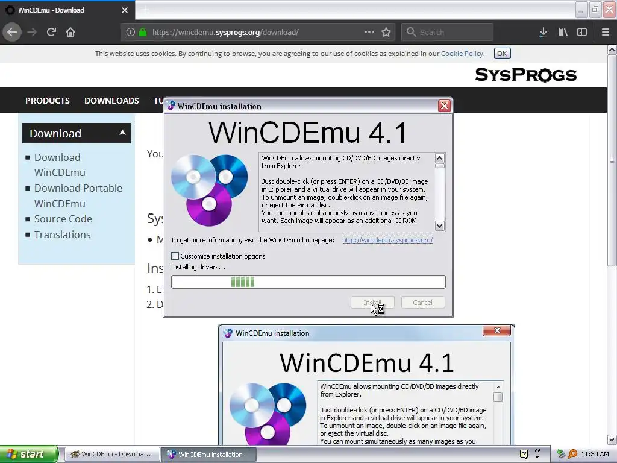Click the search magnifier icon in the search box
Image resolution: width=617 pixels, height=463 pixels.
[x=411, y=32]
